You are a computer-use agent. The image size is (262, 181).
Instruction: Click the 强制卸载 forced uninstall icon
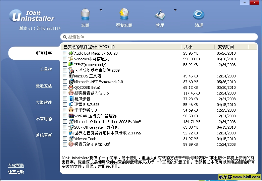pos(124,14)
